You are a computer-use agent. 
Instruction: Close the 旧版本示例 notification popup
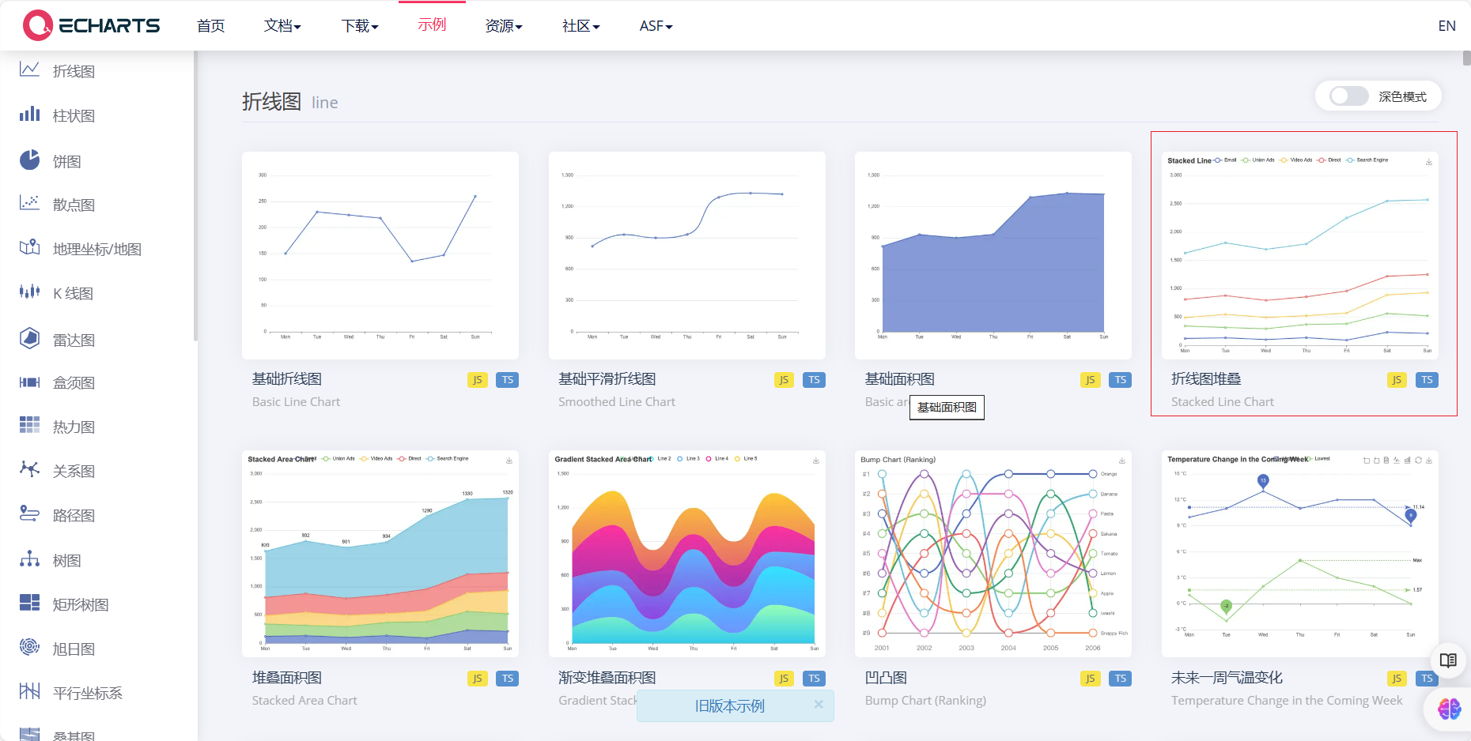tap(819, 705)
